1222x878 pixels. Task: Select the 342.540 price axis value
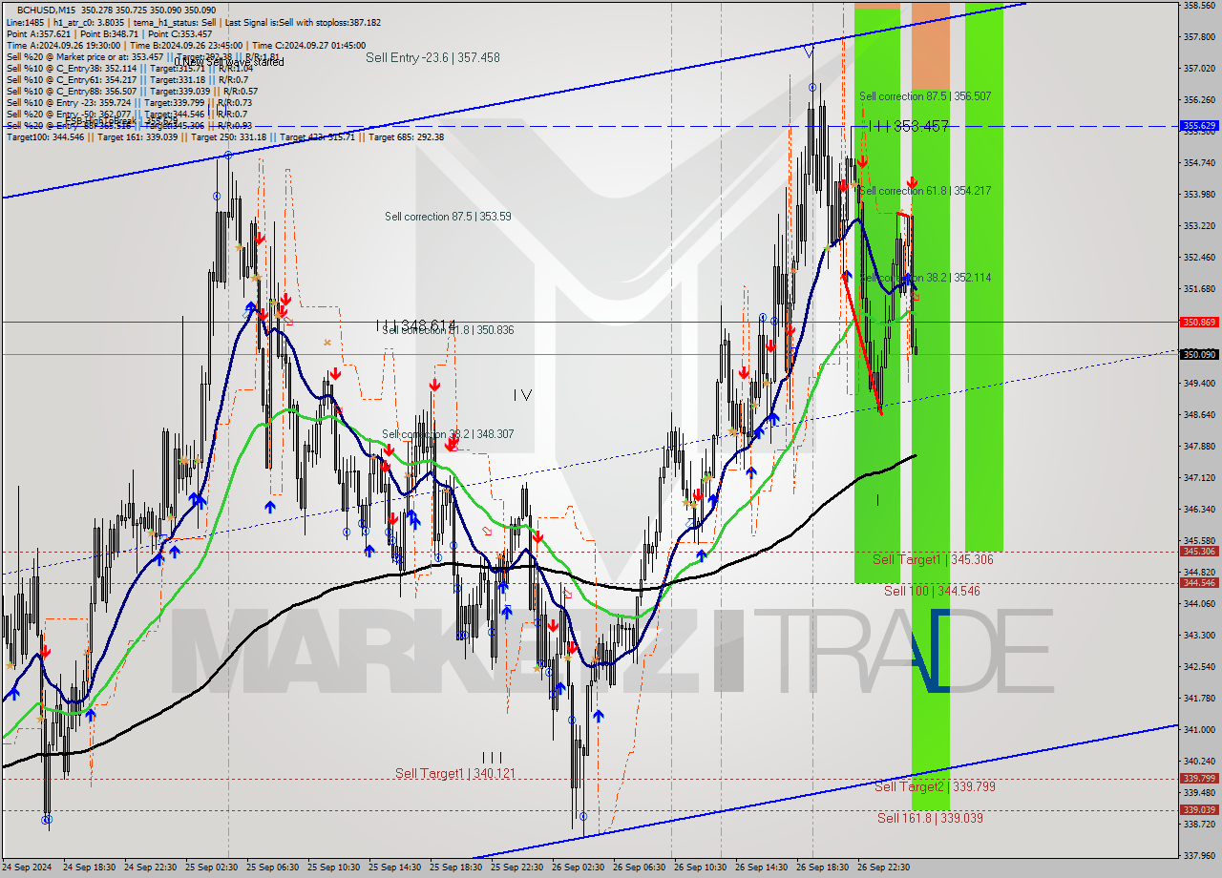(x=1199, y=666)
